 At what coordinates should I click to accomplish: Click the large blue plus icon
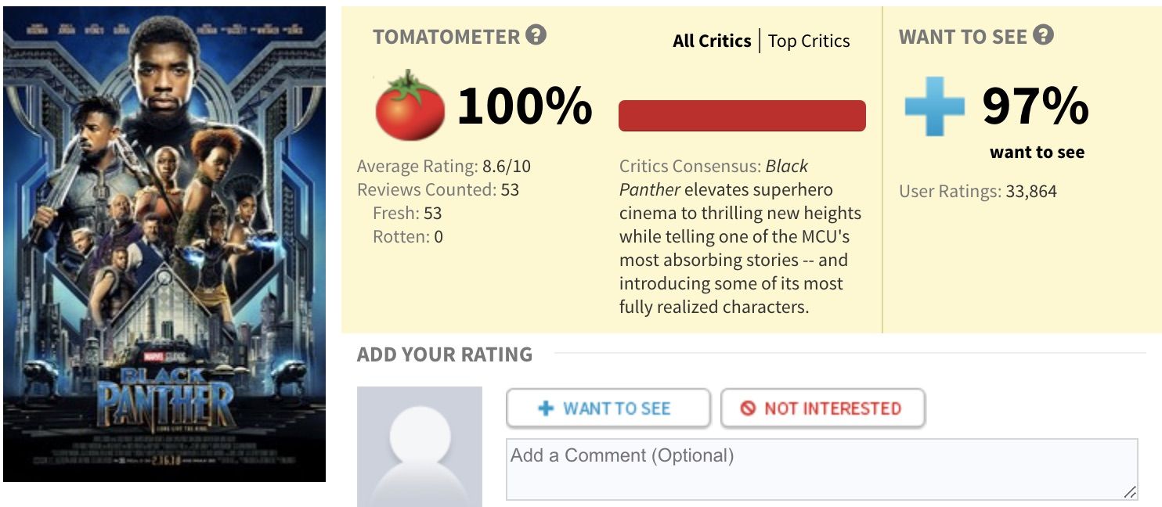[x=934, y=106]
